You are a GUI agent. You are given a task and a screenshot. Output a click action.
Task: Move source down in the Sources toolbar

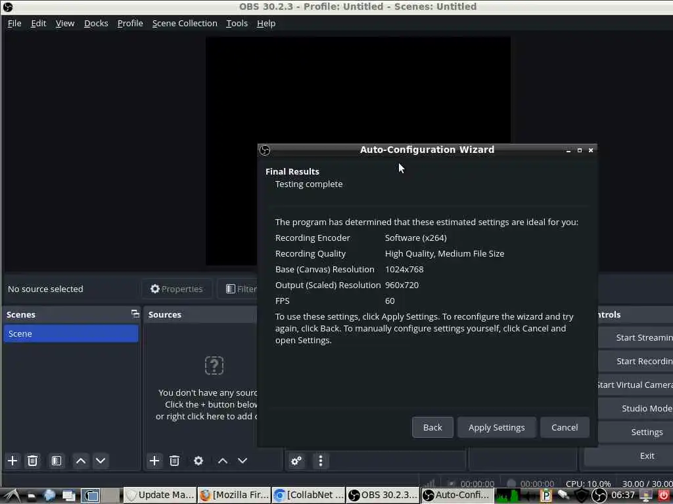point(243,461)
